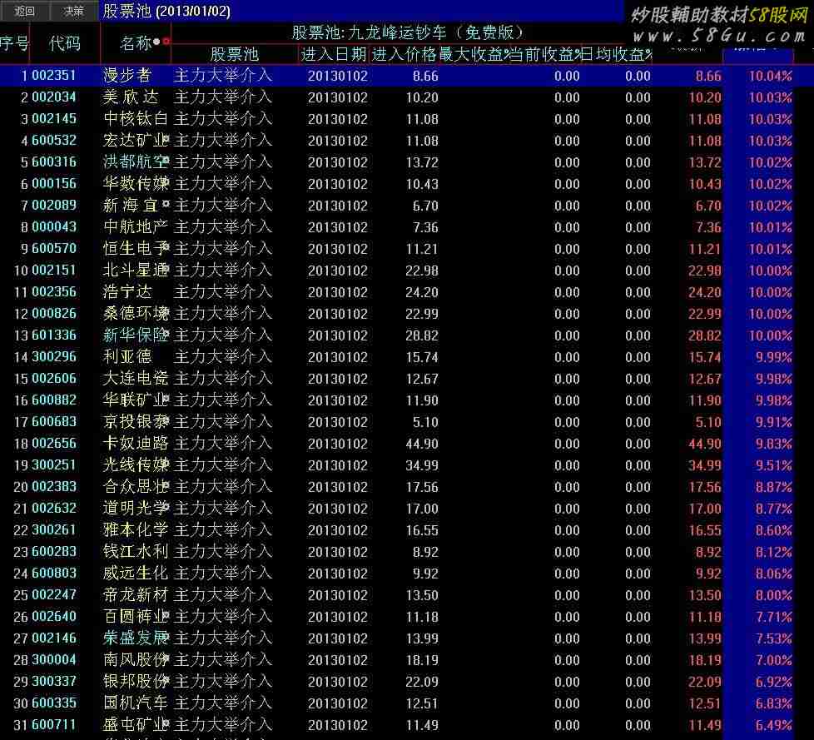Select the 中核钛白 stock name
Viewport: 814px width, 740px height.
[x=136, y=119]
